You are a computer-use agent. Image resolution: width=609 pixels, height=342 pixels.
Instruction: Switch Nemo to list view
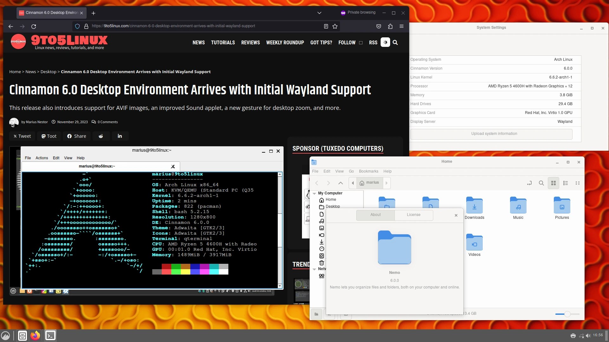566,183
